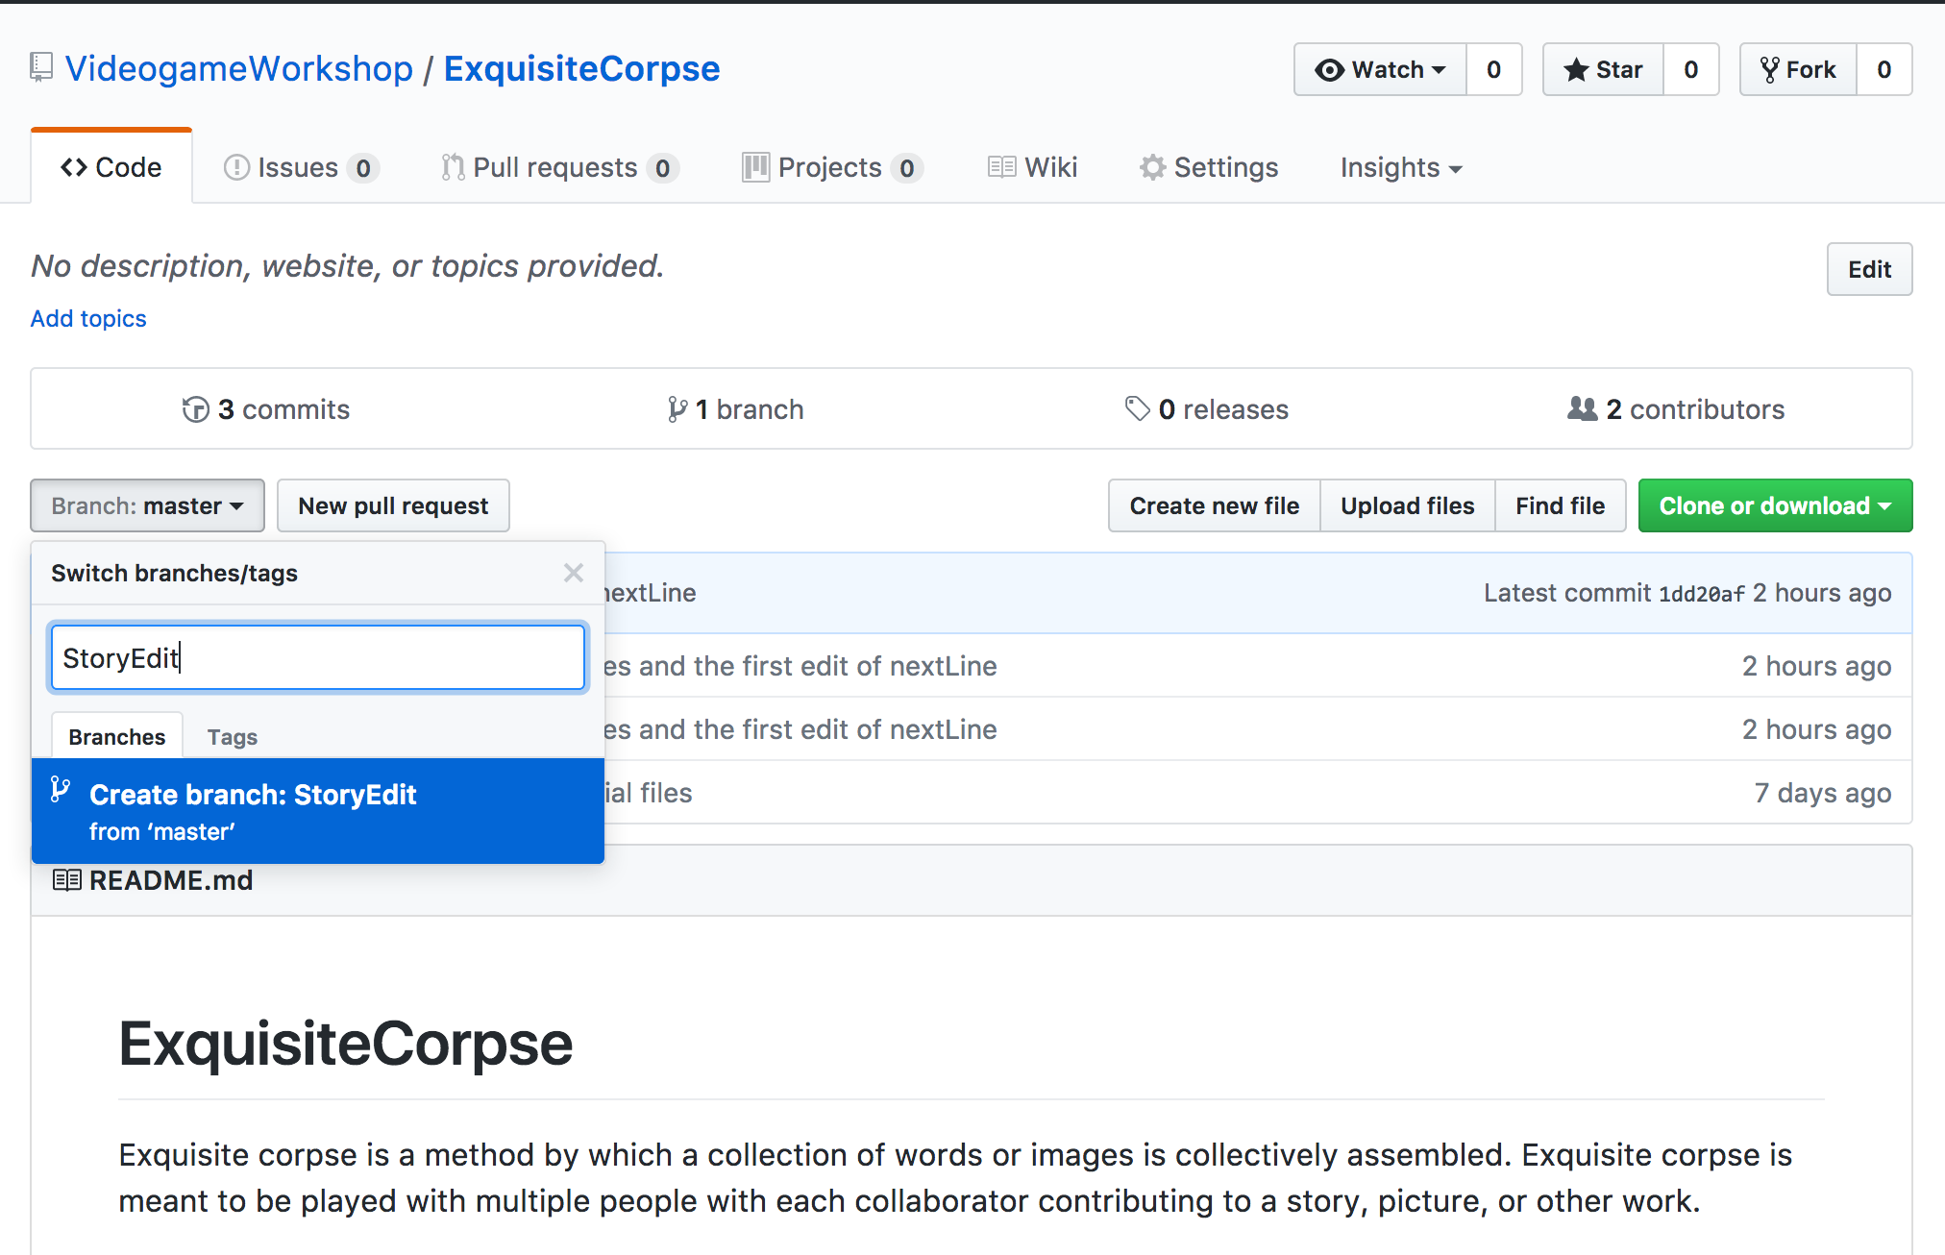Click the Wiki book icon
Screen dimensions: 1945x1255
(1002, 167)
